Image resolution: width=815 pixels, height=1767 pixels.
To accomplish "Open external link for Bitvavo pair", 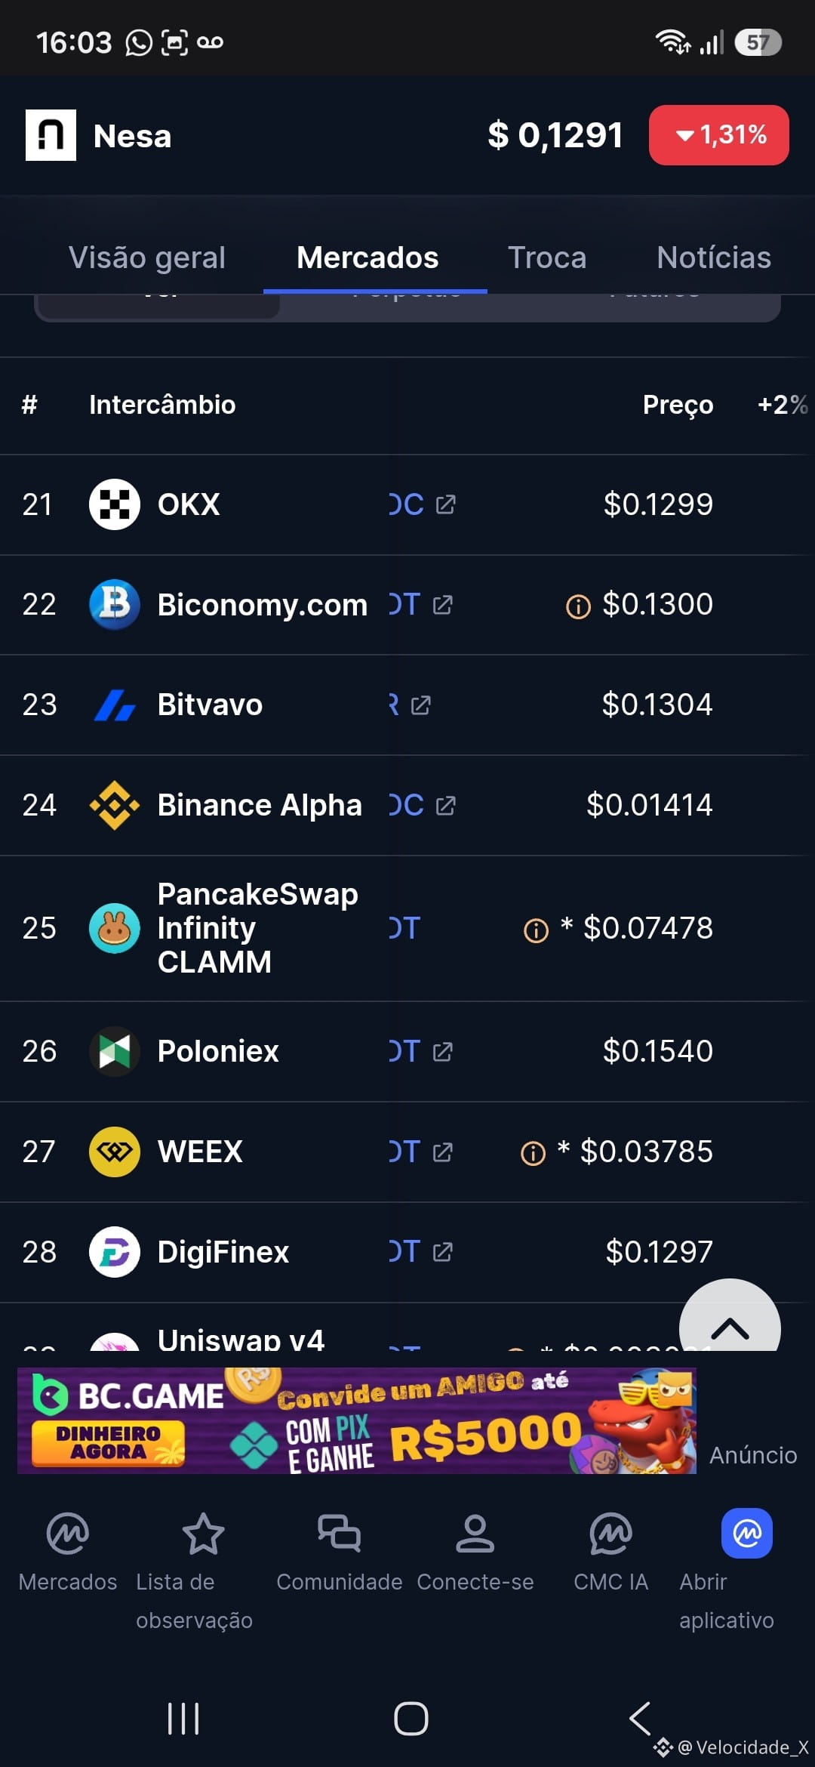I will coord(421,705).
